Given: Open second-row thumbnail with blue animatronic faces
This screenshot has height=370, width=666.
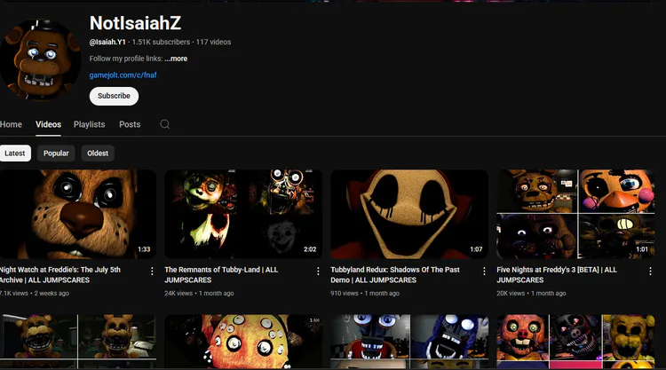Looking at the screenshot, I should (409, 342).
